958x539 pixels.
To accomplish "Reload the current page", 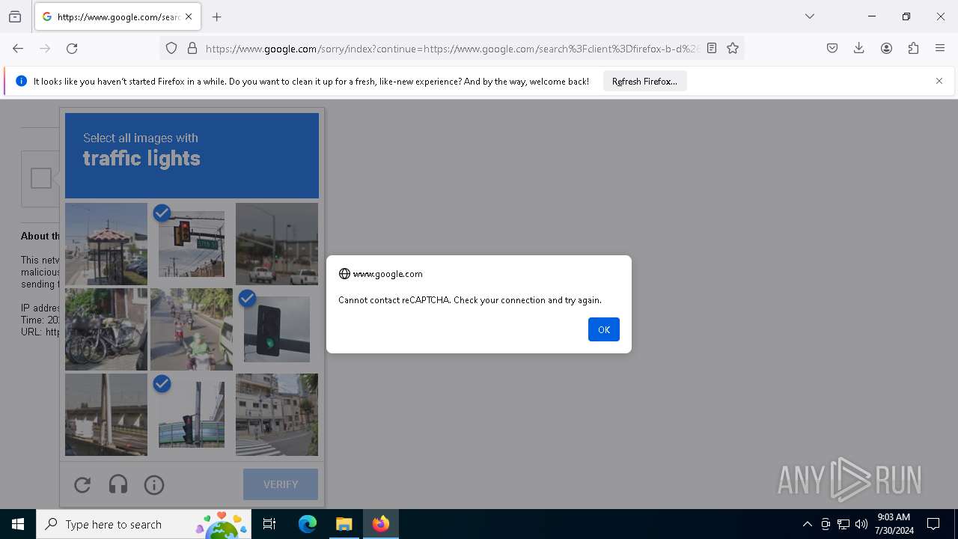I will click(x=72, y=49).
